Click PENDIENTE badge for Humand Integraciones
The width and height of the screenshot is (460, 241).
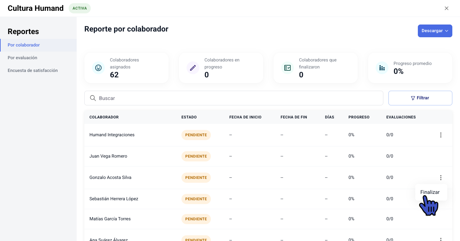(x=196, y=135)
